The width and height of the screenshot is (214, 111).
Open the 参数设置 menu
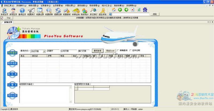(33, 6)
